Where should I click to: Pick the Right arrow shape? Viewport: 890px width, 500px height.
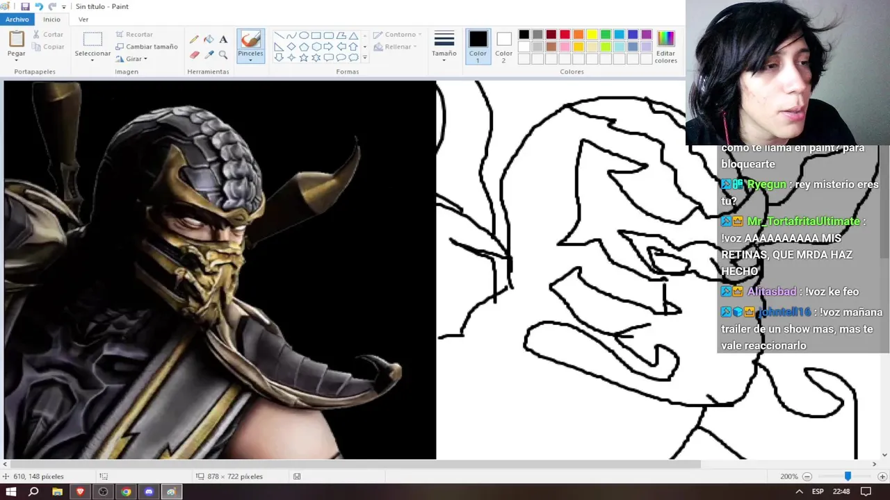tap(329, 47)
